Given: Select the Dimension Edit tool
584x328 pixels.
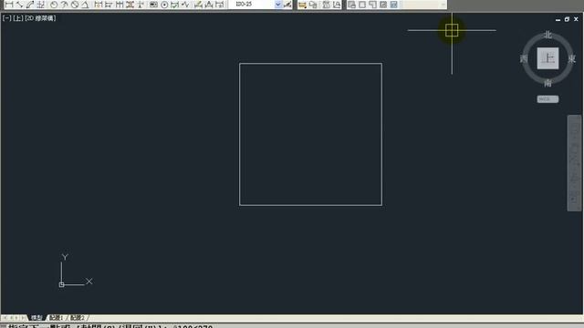Looking at the screenshot, I should (x=199, y=5).
